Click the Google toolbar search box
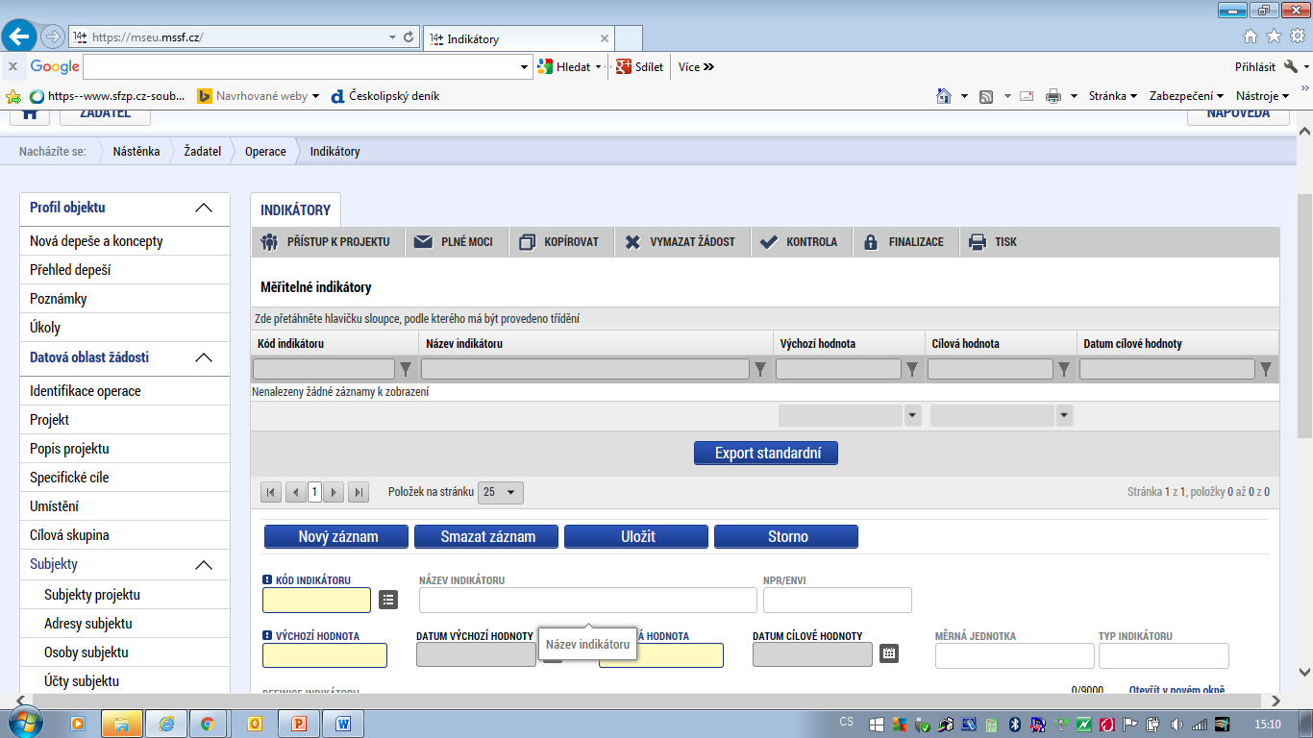The image size is (1313, 738). 302,66
